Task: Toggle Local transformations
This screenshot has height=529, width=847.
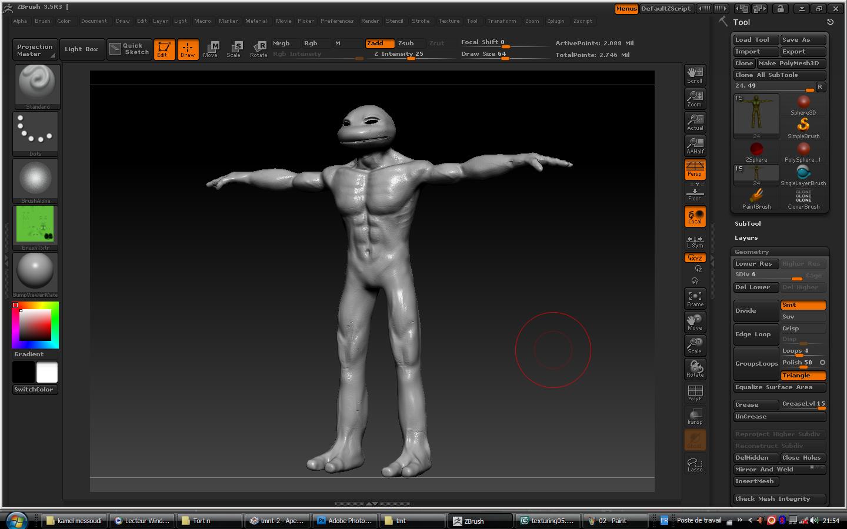Action: 695,216
